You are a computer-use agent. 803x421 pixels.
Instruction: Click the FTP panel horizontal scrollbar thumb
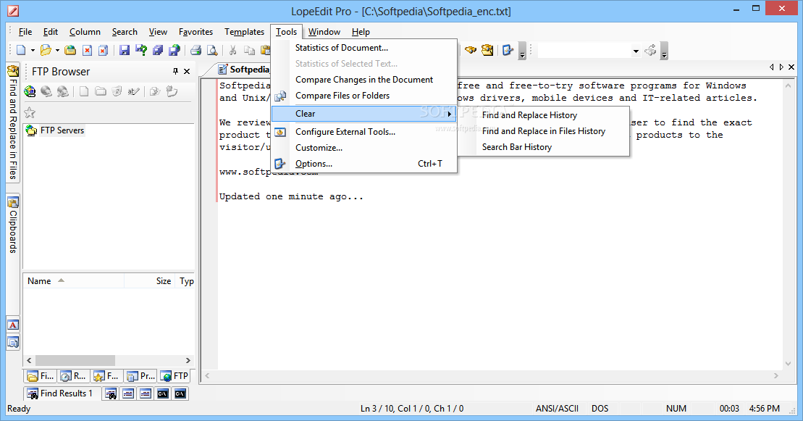point(75,360)
